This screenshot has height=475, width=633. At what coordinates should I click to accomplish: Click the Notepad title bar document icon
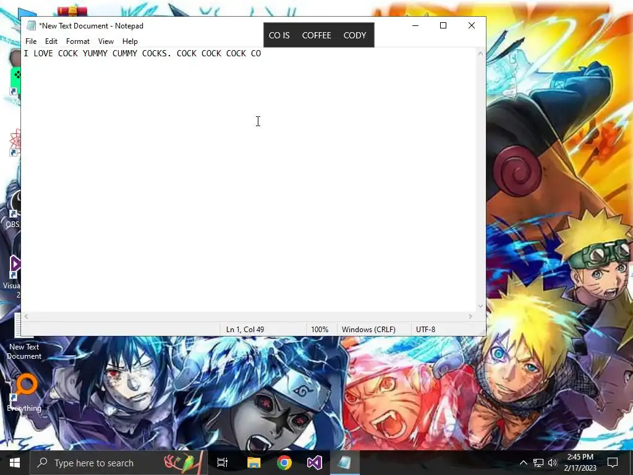[31, 26]
